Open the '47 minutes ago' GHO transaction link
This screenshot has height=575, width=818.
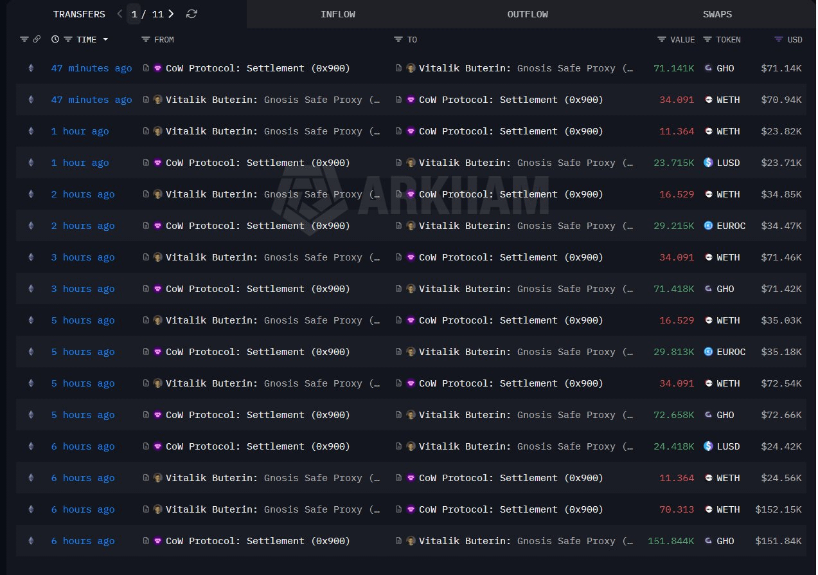[91, 68]
